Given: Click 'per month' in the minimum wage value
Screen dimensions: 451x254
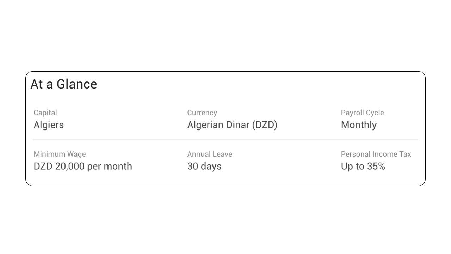Looking at the screenshot, I should click(110, 166).
